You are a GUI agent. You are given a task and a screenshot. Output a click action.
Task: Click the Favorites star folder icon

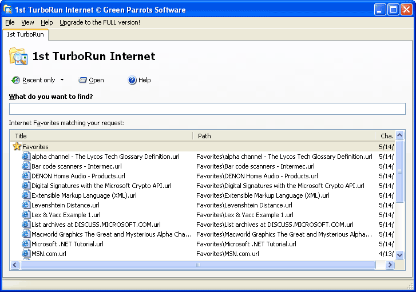[x=17, y=147]
